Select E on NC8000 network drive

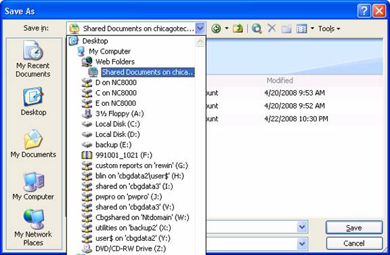pyautogui.click(x=116, y=103)
